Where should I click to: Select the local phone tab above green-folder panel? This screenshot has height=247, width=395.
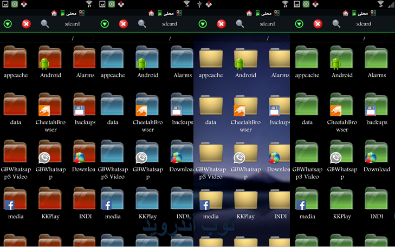[x=360, y=13]
